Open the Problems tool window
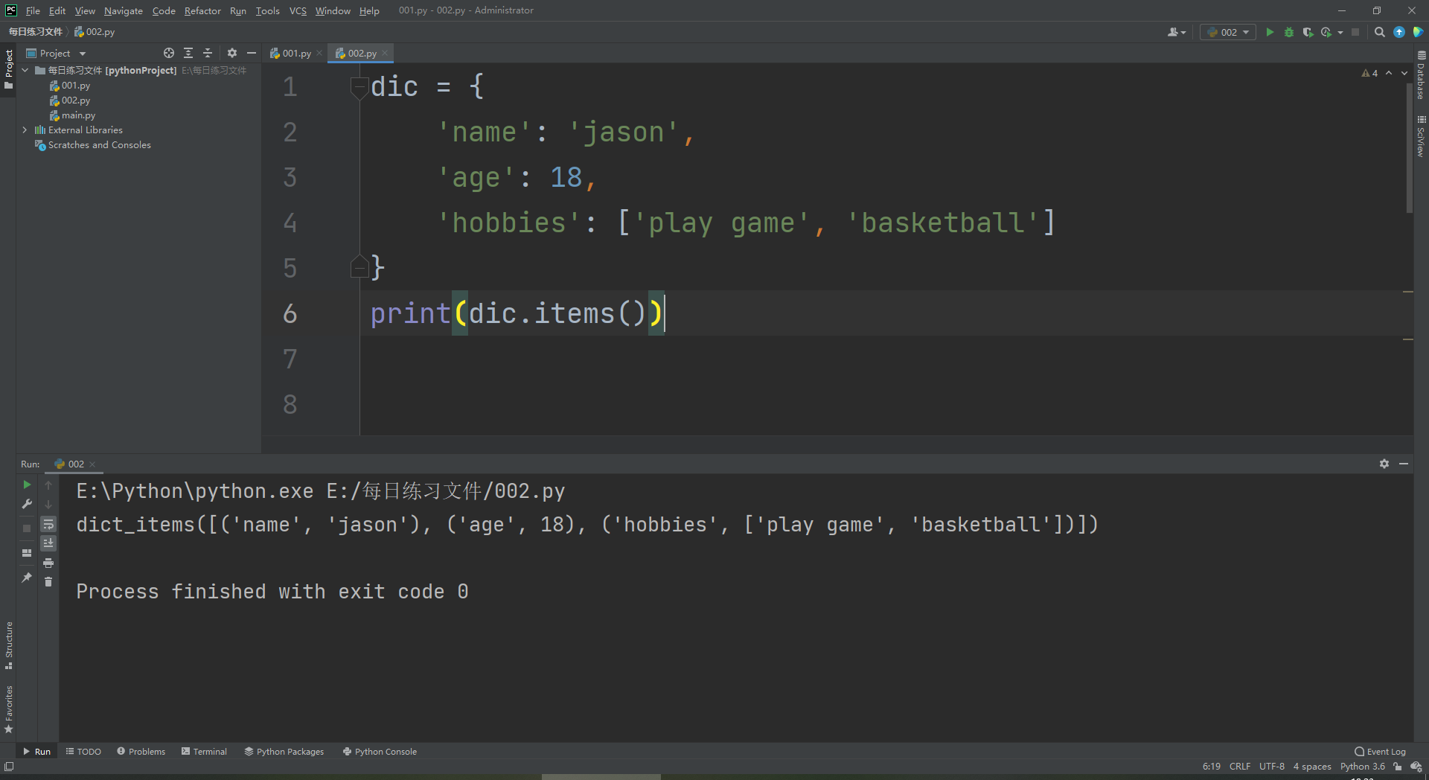Viewport: 1429px width, 780px height. (141, 752)
